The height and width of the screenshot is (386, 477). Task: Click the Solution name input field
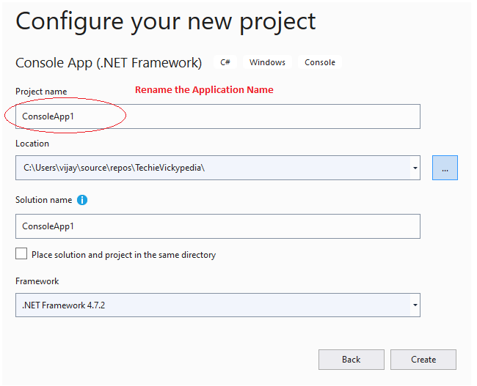pyautogui.click(x=217, y=226)
